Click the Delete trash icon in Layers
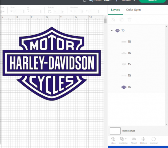This screenshot has height=148, width=168. 129,19
